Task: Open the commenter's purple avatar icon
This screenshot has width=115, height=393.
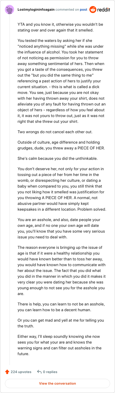Action: [9, 10]
